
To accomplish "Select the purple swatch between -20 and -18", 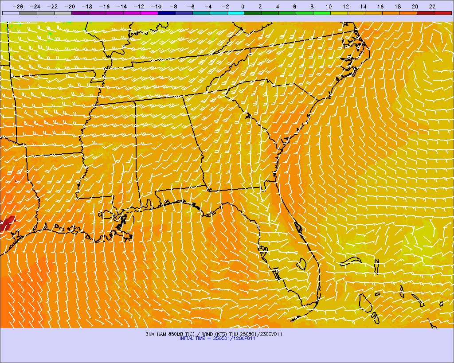I will pos(80,13).
